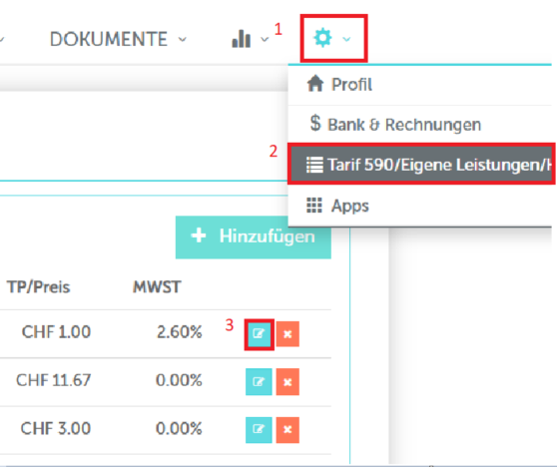
Task: Expand the chevron beside the chart icon
Action: pyautogui.click(x=265, y=39)
